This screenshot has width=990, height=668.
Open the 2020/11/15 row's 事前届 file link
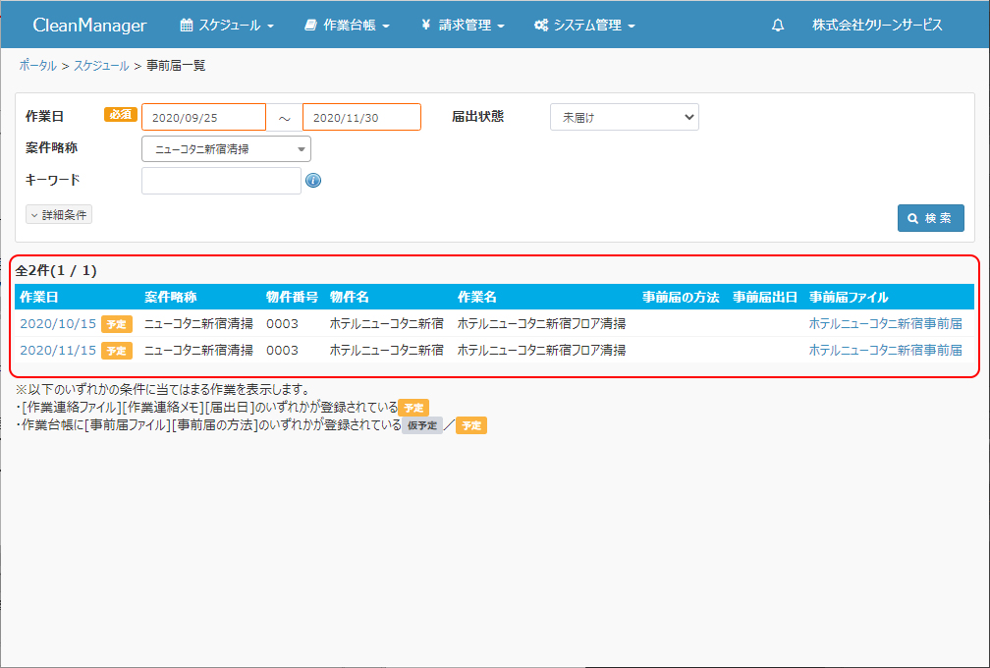885,350
